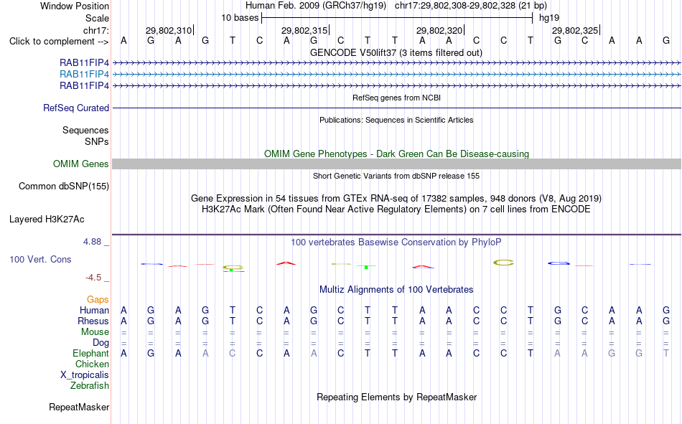Click the '10 bases' scale bar label
The height and width of the screenshot is (424, 682).
[240, 18]
